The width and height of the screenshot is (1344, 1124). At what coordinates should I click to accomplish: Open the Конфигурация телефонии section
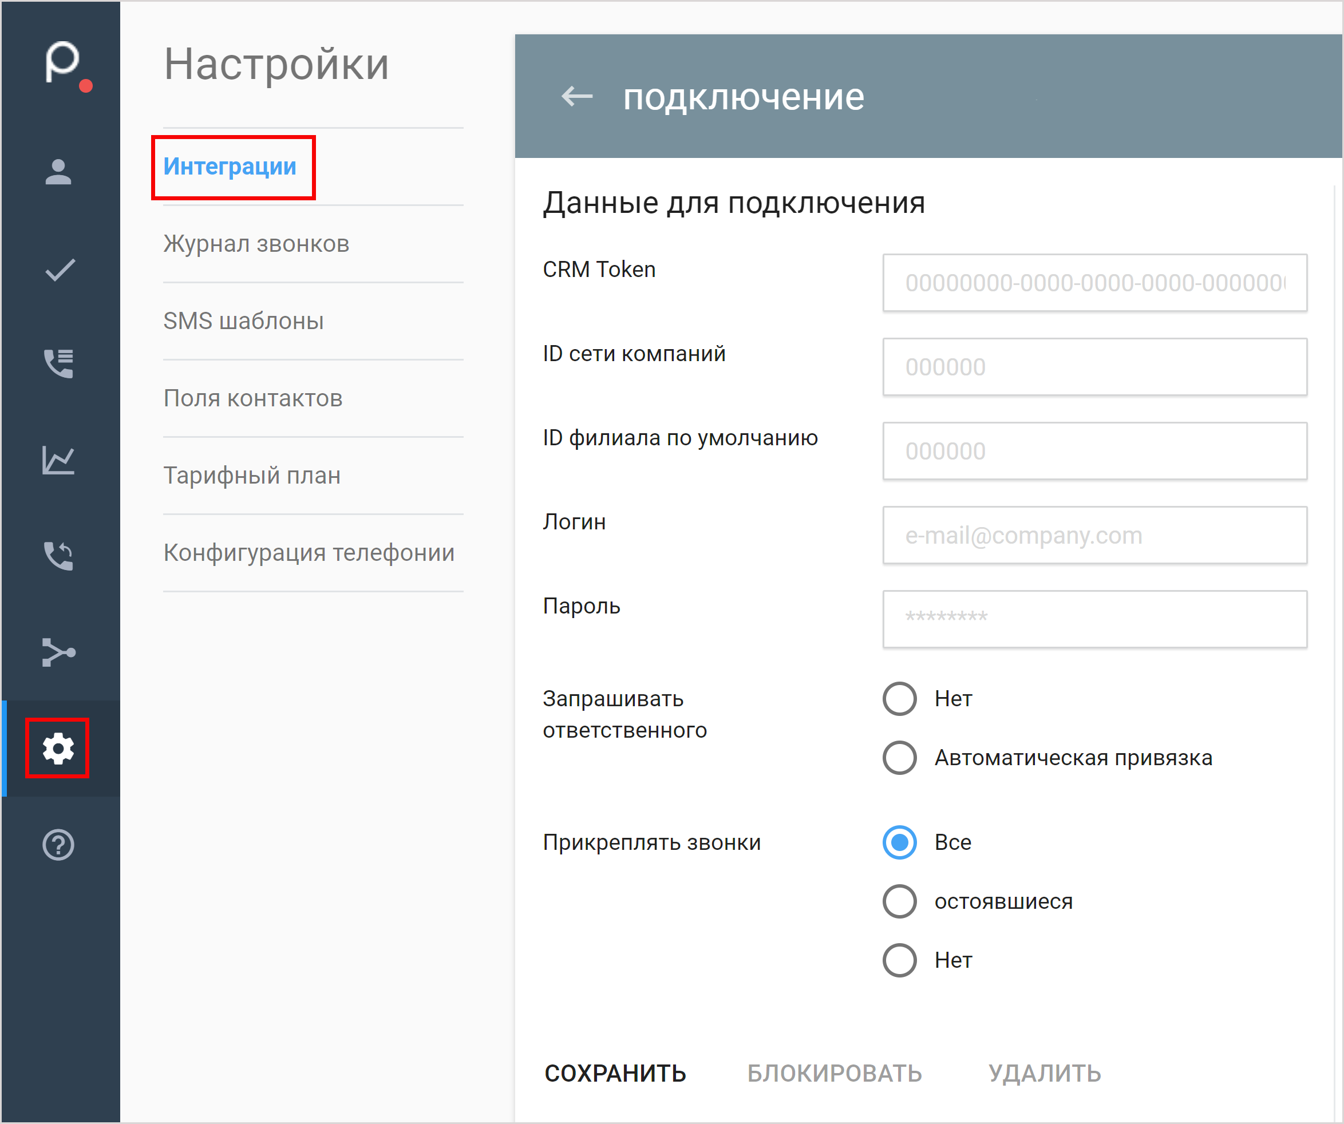pos(309,553)
